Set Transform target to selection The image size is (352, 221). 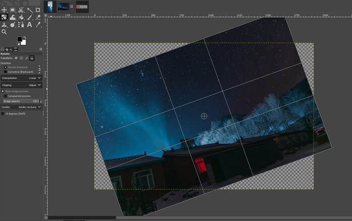pos(21,58)
